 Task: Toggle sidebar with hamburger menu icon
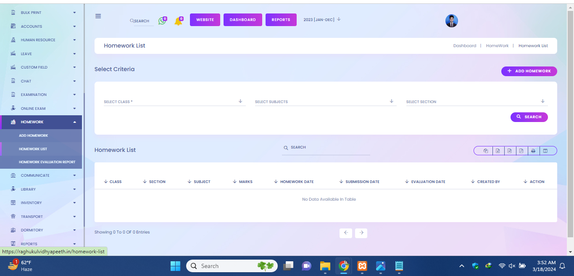pos(98,16)
